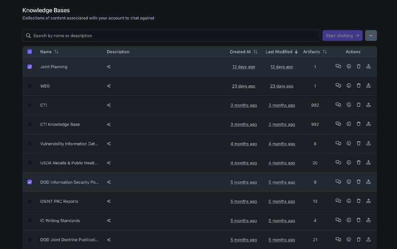View info for DOD Information Security
The image size is (397, 249).
click(x=349, y=182)
